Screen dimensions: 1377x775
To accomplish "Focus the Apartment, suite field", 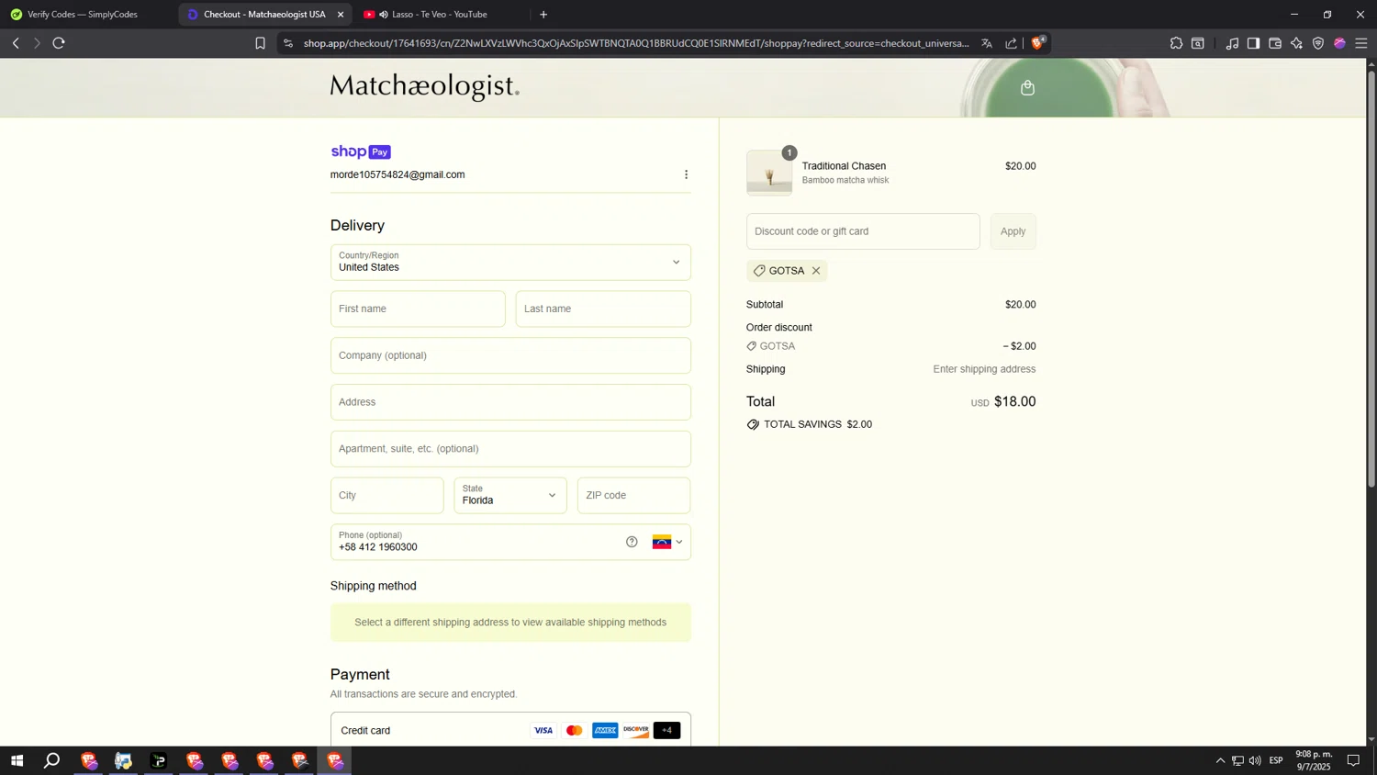I will (x=510, y=449).
